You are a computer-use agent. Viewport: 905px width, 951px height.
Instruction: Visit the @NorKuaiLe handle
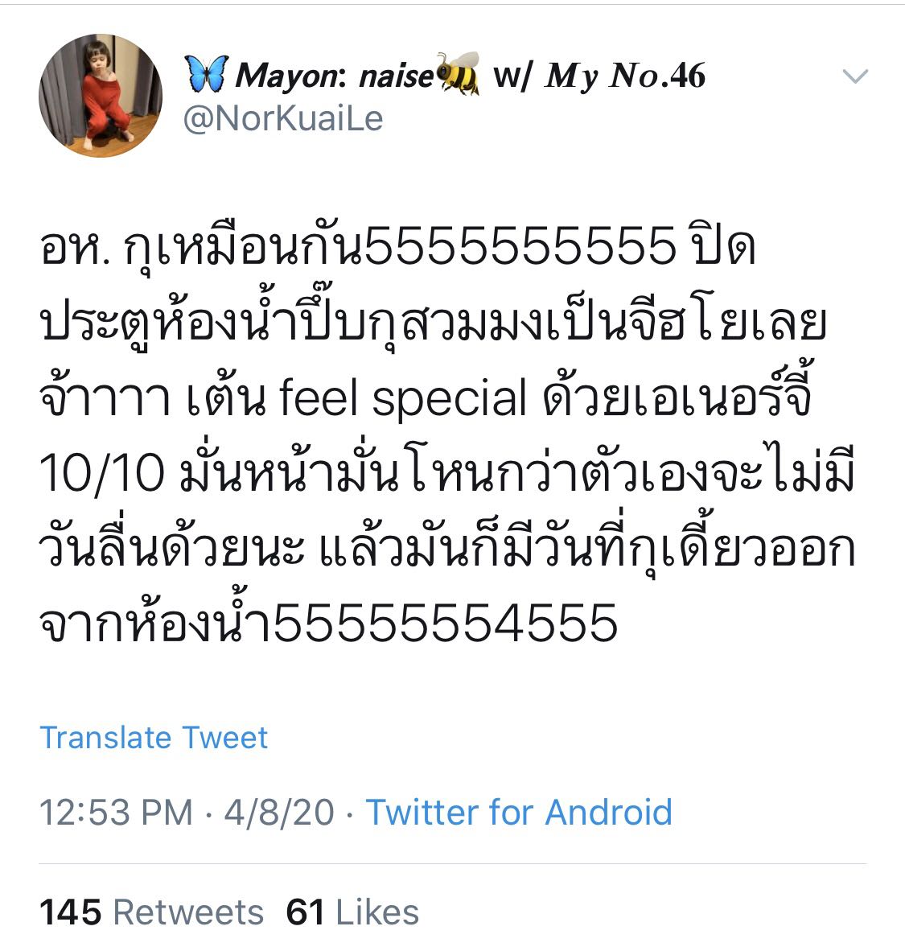click(x=283, y=118)
